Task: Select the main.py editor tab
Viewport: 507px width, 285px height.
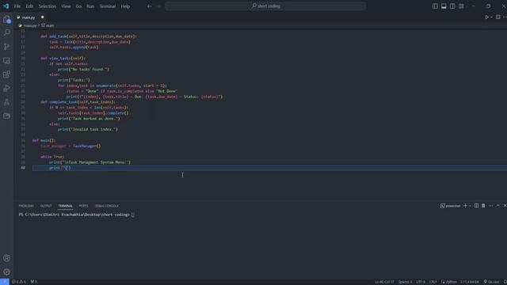Action: pos(29,17)
